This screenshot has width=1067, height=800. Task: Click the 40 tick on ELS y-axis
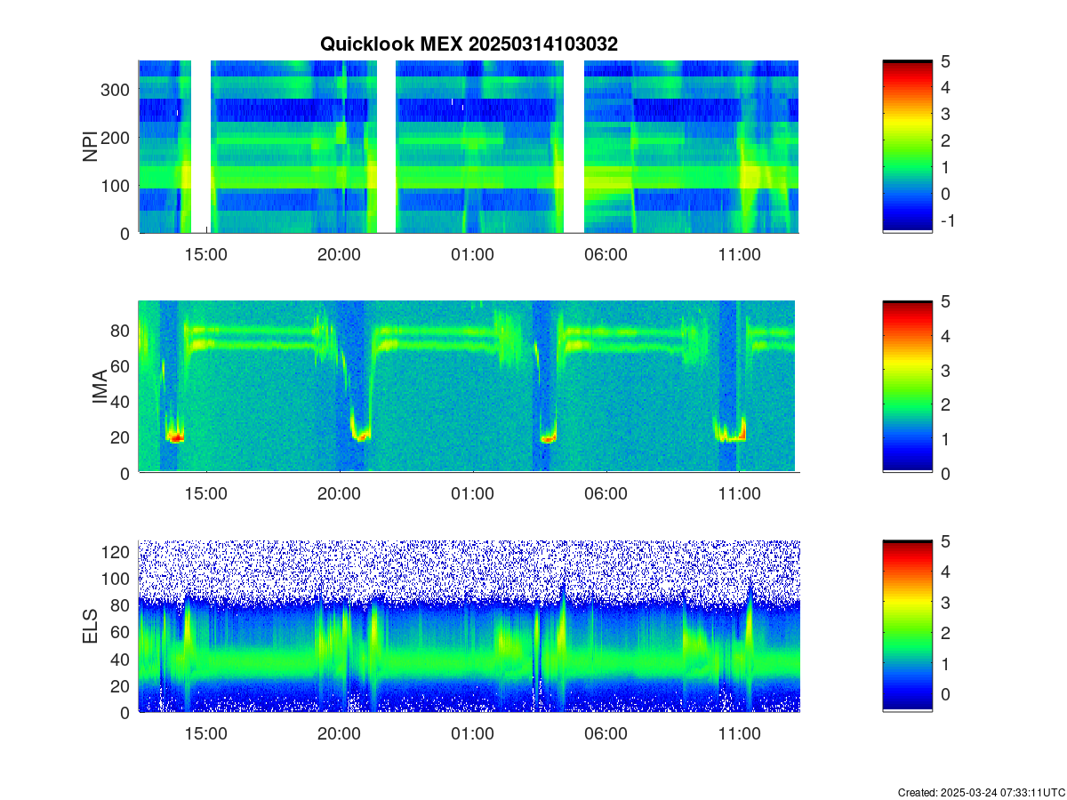tap(121, 659)
